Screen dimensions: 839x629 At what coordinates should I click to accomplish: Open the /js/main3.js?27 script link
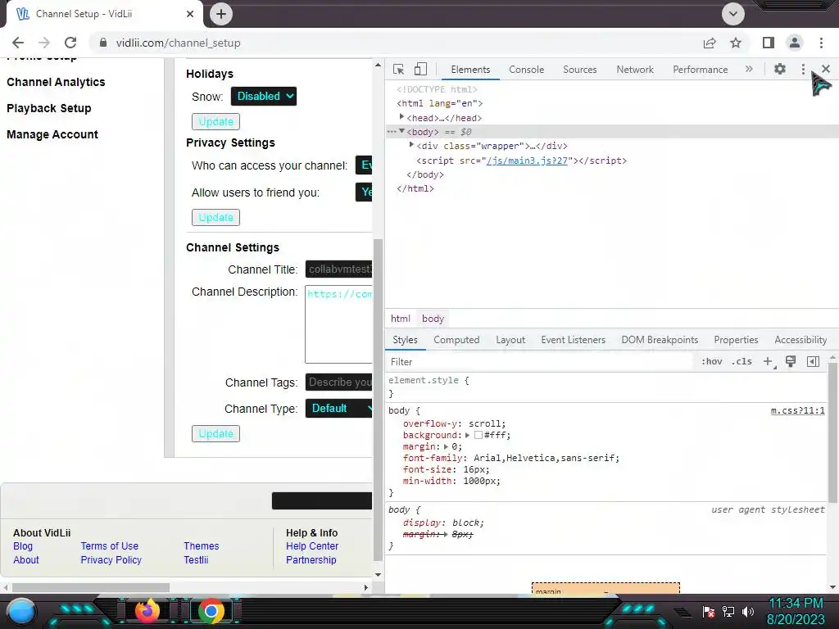click(x=527, y=161)
